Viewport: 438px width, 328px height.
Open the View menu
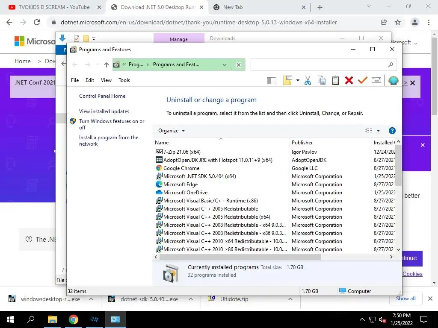(x=106, y=80)
